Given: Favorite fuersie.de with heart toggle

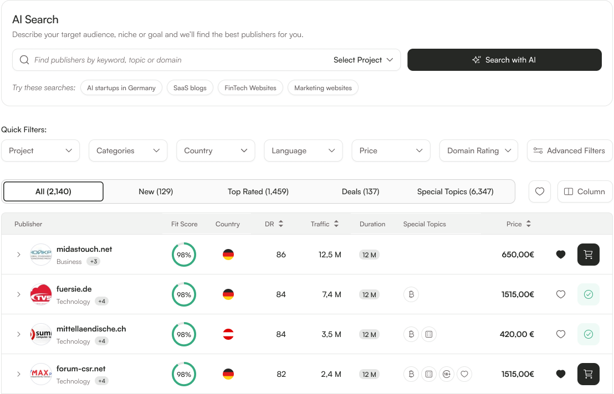Looking at the screenshot, I should [x=561, y=294].
